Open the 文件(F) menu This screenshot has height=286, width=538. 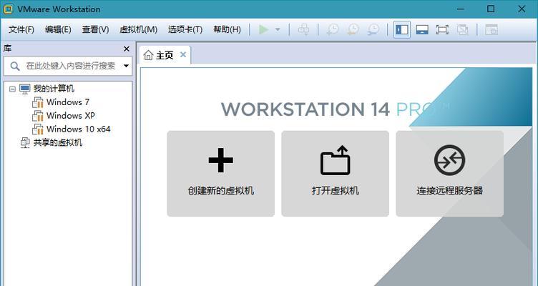(21, 29)
